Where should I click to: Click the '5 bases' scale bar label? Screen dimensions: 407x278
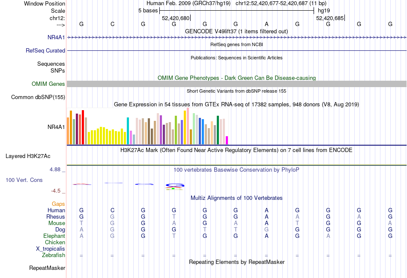(x=148, y=11)
